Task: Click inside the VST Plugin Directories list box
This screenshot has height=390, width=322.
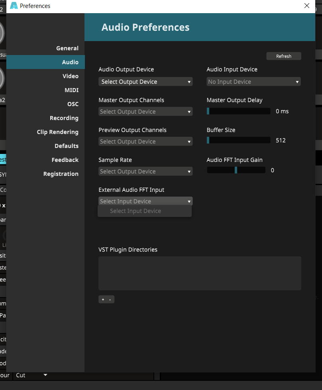Action: pos(200,273)
